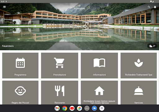The image size is (159, 112).
Task: Tap the Feuerstein logo in header
Action: (79, 7)
